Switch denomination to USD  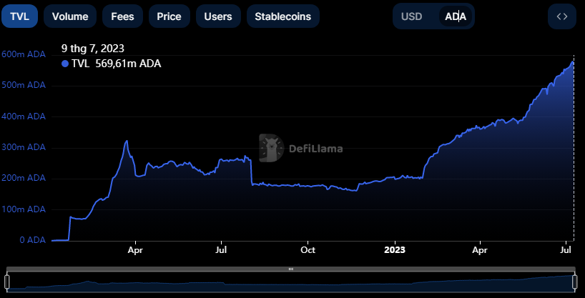[411, 16]
